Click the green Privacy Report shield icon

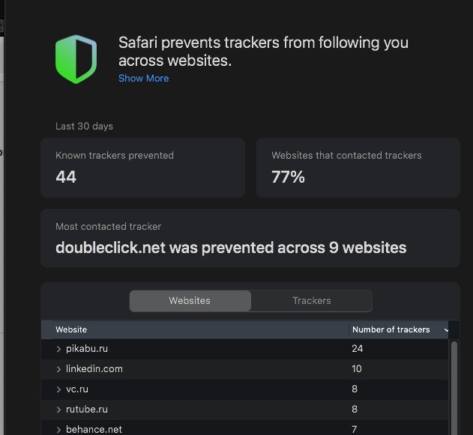click(76, 59)
